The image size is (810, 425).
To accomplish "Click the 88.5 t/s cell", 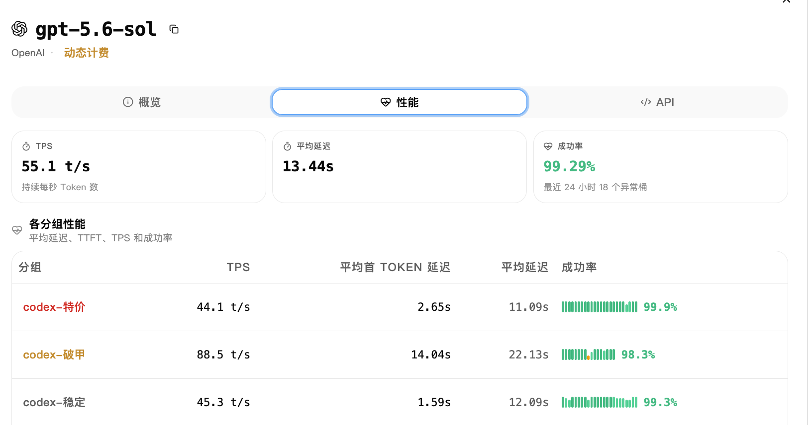I will pyautogui.click(x=223, y=354).
